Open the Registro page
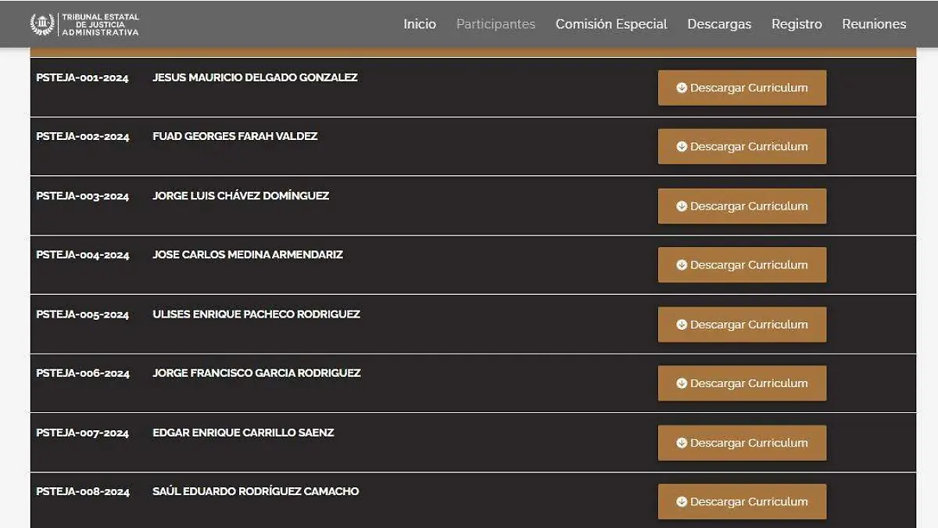The image size is (938, 528). [x=797, y=24]
